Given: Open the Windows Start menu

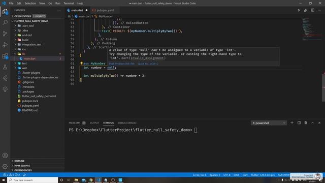Looking at the screenshot, I should pyautogui.click(x=4, y=180).
